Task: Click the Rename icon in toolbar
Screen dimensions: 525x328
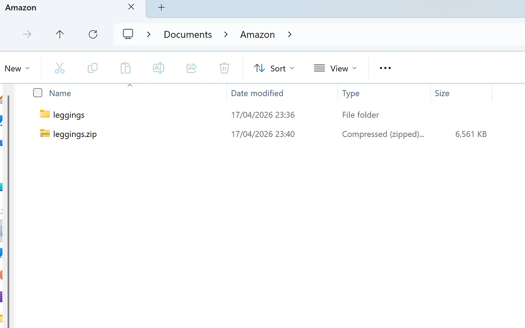Action: pyautogui.click(x=159, y=68)
